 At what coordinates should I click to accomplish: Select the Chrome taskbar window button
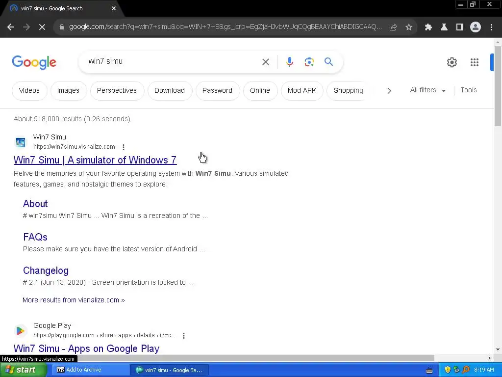(170, 370)
